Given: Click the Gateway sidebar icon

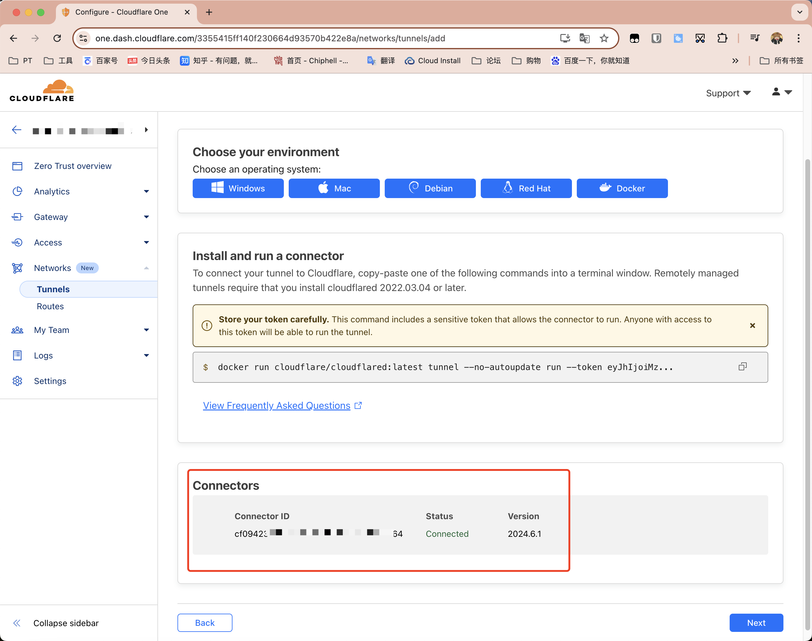Looking at the screenshot, I should coord(17,217).
